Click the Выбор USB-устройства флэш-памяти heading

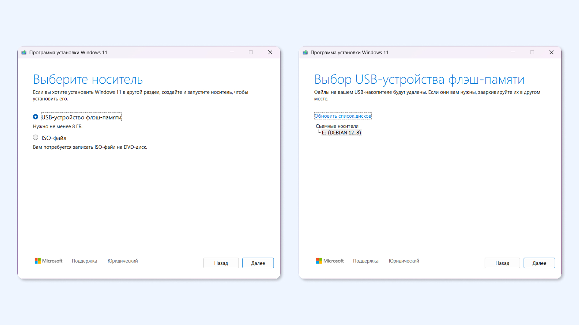click(419, 79)
